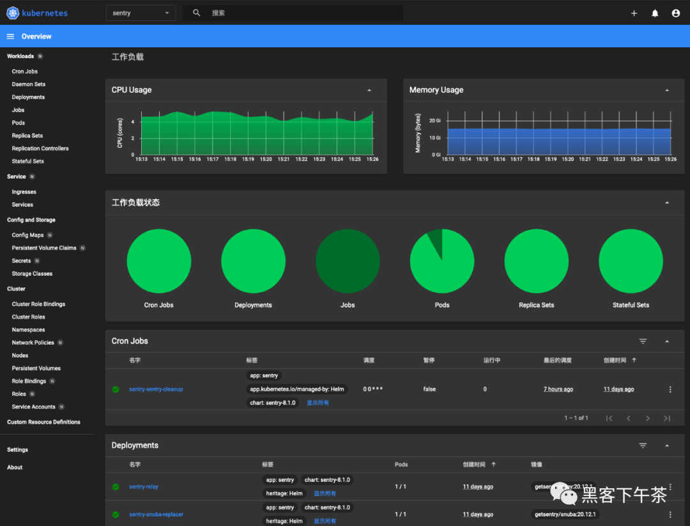Open Ingresses in the sidebar
The height and width of the screenshot is (526, 690).
tap(24, 192)
